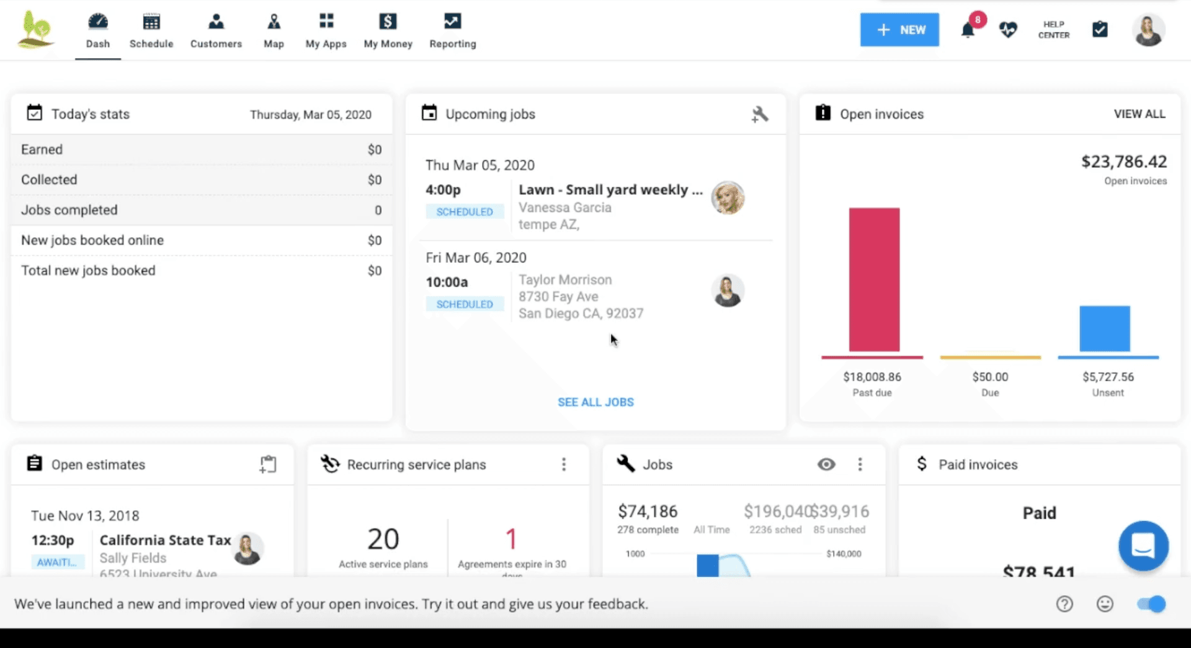Open the Intercom chat bubble
The height and width of the screenshot is (648, 1191).
[1143, 546]
